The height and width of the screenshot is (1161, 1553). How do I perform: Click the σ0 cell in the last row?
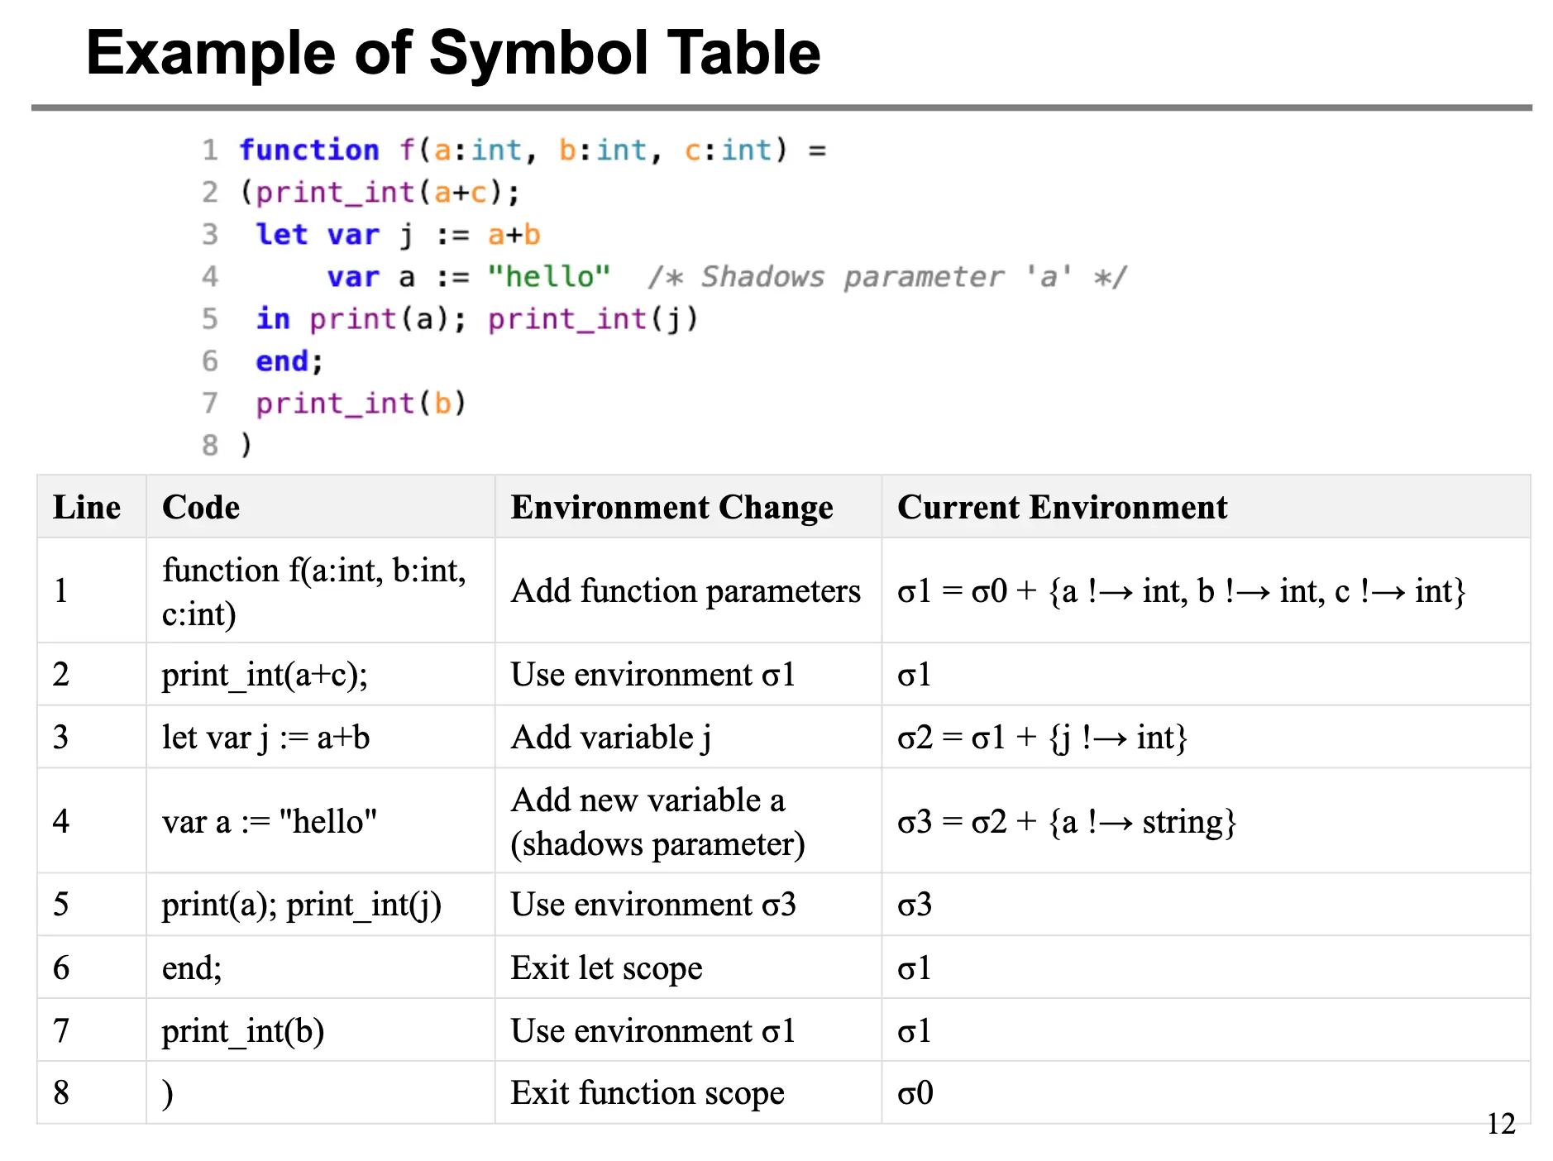point(915,1093)
